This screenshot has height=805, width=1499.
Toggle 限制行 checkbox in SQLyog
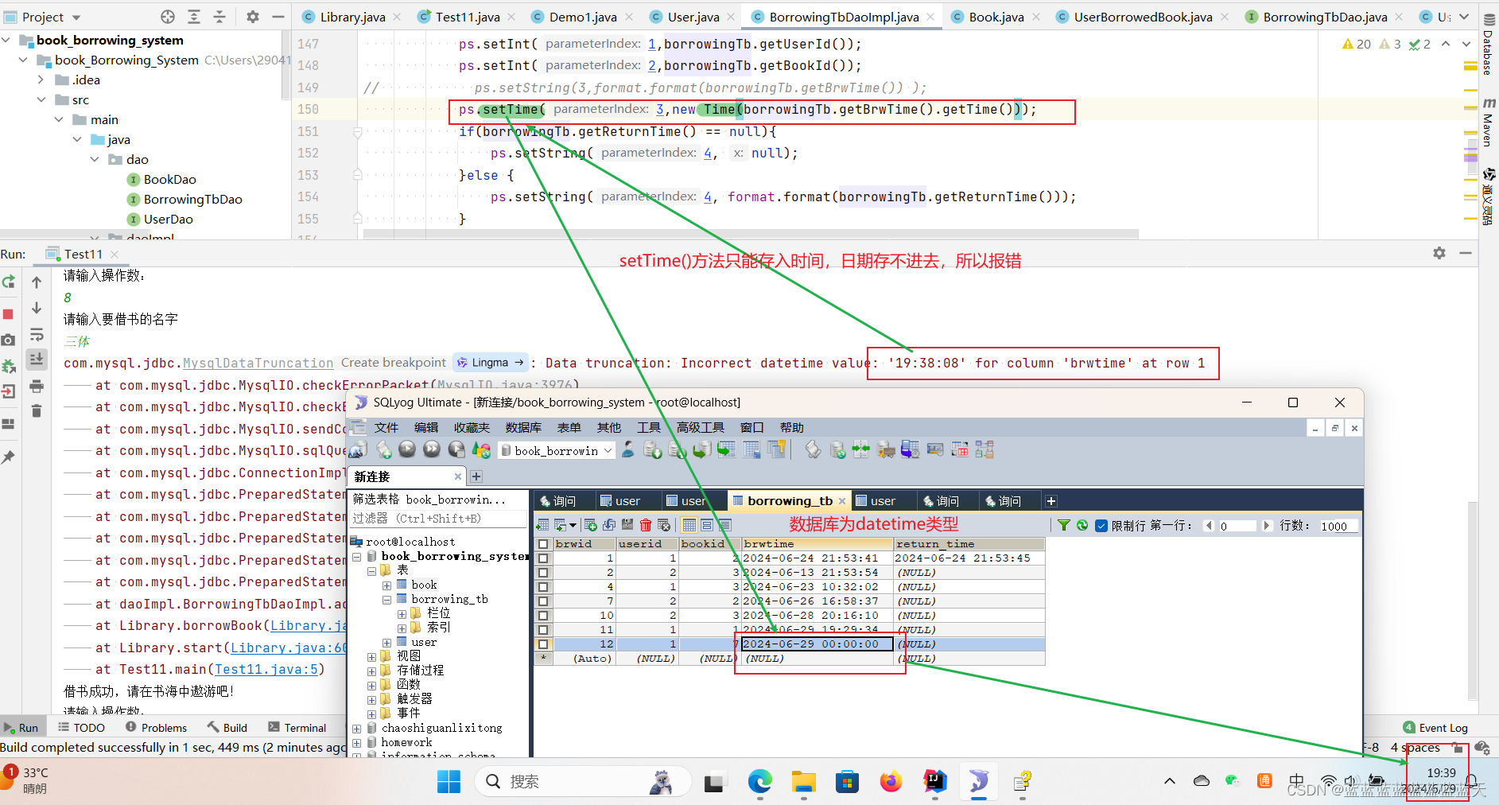coord(1101,526)
